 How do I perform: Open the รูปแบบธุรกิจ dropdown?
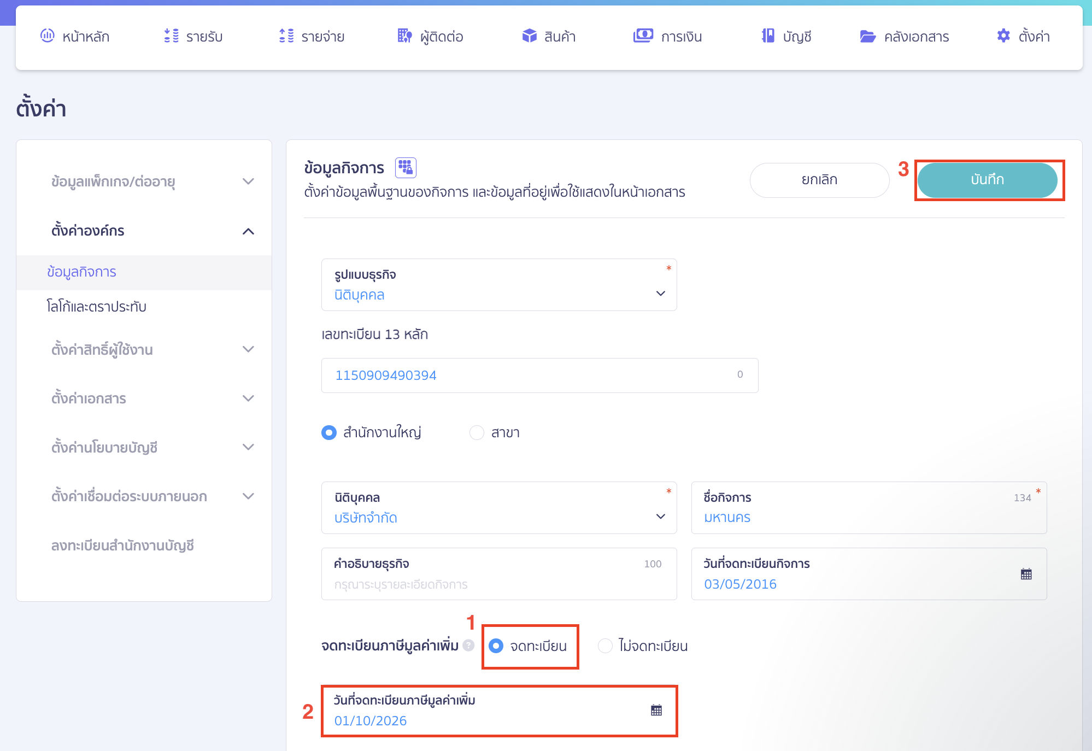click(x=499, y=285)
